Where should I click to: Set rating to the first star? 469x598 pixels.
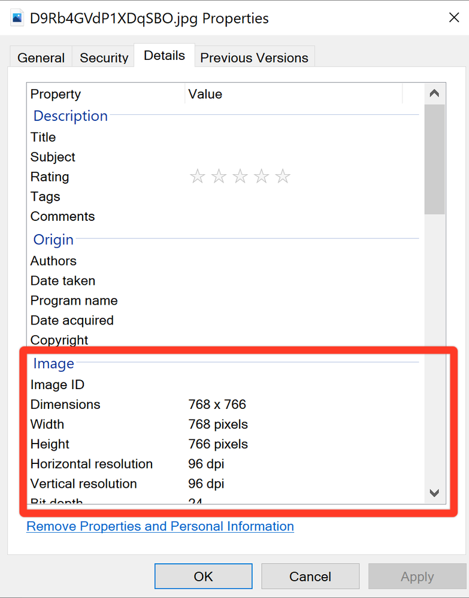click(198, 177)
